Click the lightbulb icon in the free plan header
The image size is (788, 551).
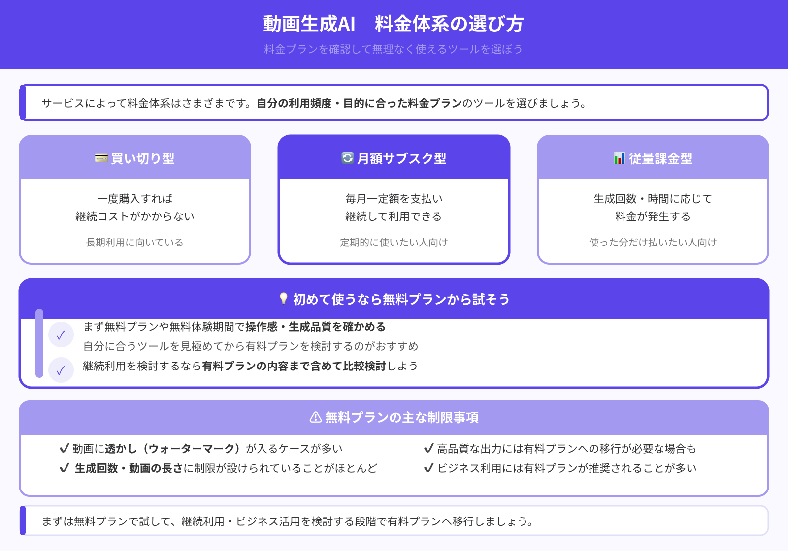(284, 299)
